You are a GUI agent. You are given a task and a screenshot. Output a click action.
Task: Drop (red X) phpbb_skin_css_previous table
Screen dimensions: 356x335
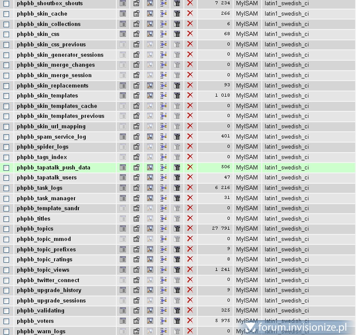190,44
